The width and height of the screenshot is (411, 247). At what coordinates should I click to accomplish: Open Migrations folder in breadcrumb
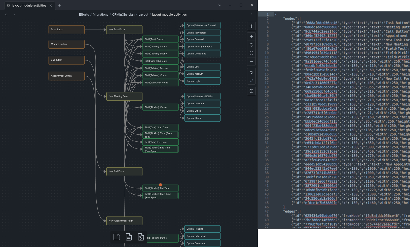[100, 15]
